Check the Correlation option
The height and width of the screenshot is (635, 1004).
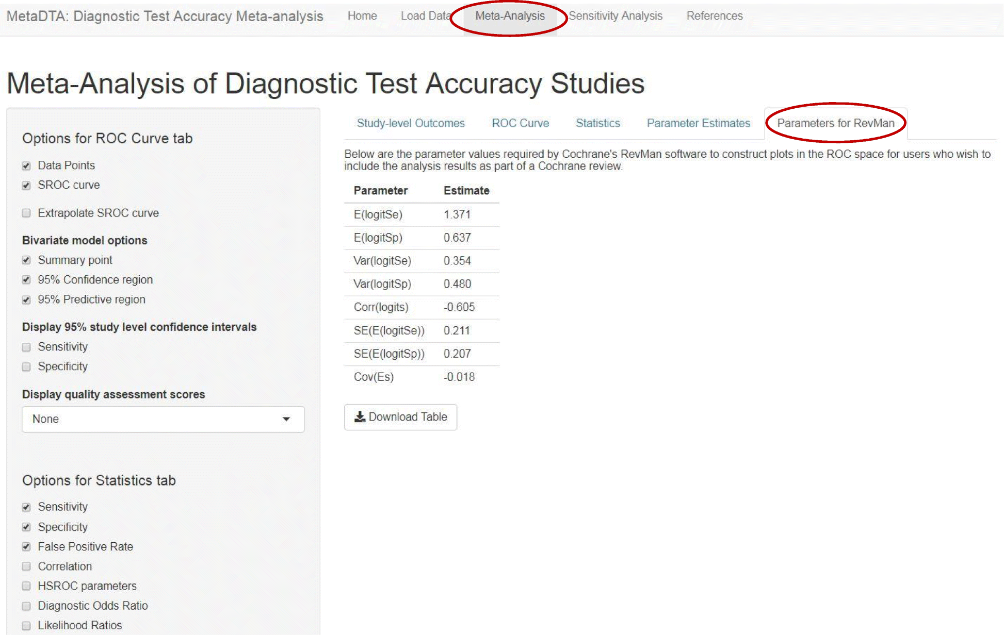[x=26, y=566]
